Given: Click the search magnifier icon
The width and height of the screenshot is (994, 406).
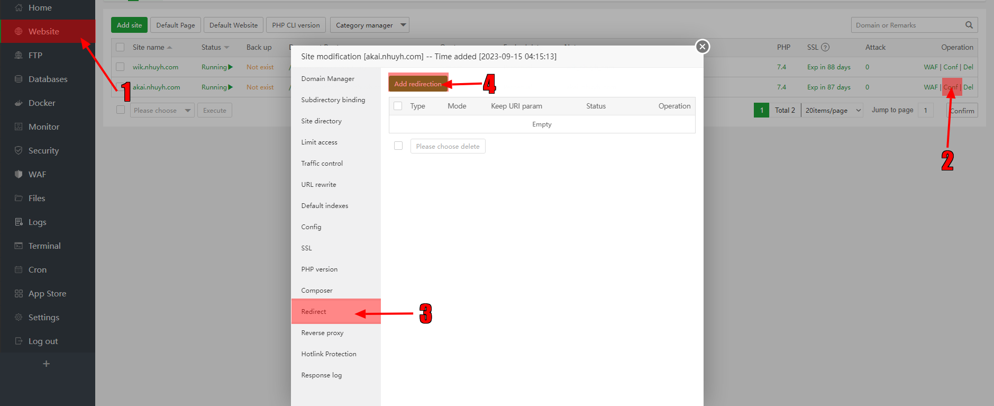Looking at the screenshot, I should [969, 25].
